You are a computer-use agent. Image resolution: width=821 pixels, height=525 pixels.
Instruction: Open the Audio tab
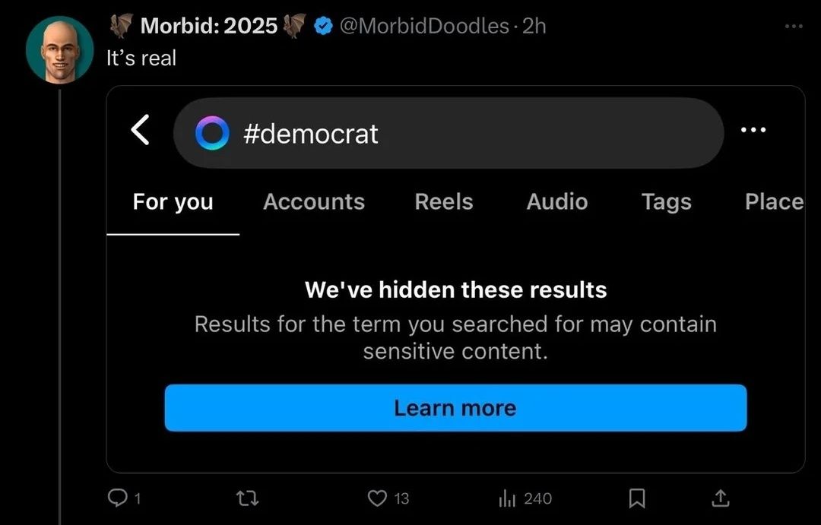pyautogui.click(x=557, y=201)
